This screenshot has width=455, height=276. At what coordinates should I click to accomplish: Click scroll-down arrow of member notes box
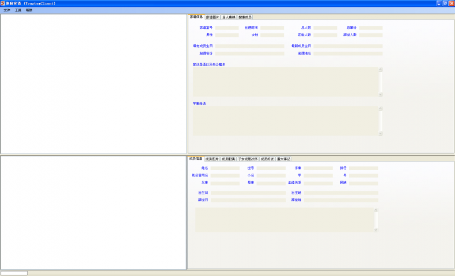click(376, 229)
